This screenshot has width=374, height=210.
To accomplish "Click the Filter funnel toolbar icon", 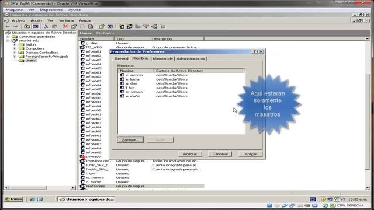I will click(146, 26).
